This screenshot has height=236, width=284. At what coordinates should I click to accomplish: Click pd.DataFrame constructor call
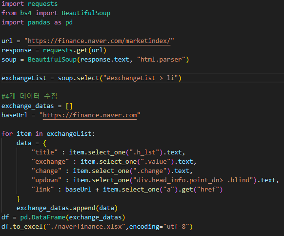(73, 217)
